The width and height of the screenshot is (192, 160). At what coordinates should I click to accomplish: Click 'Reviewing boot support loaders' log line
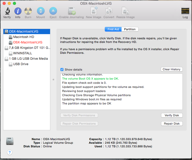84,91
